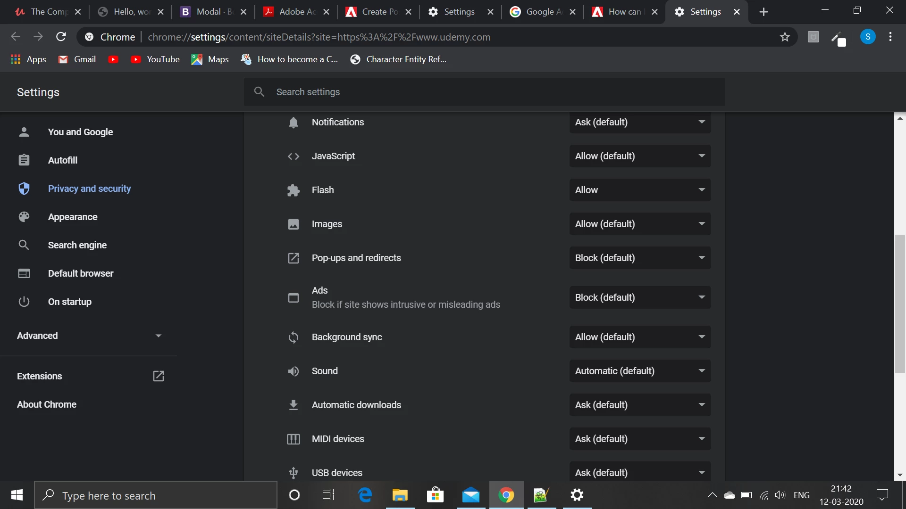Expand the Advanced section in sidebar
Image resolution: width=906 pixels, height=509 pixels.
pos(89,336)
